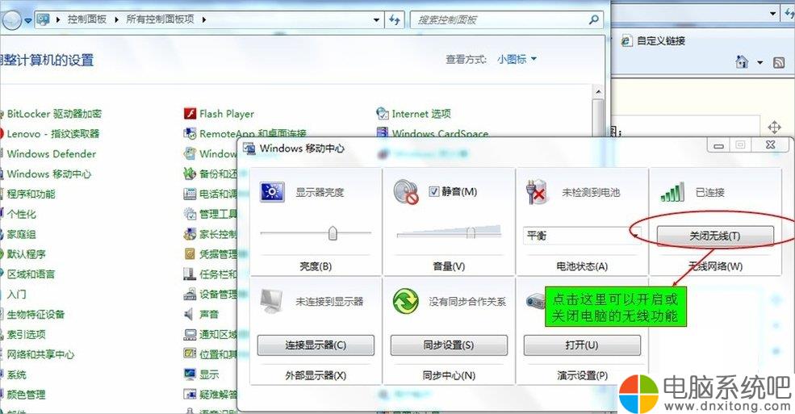Click the 连接显示器(C) button
Screen dimensions: 795x414
click(316, 345)
